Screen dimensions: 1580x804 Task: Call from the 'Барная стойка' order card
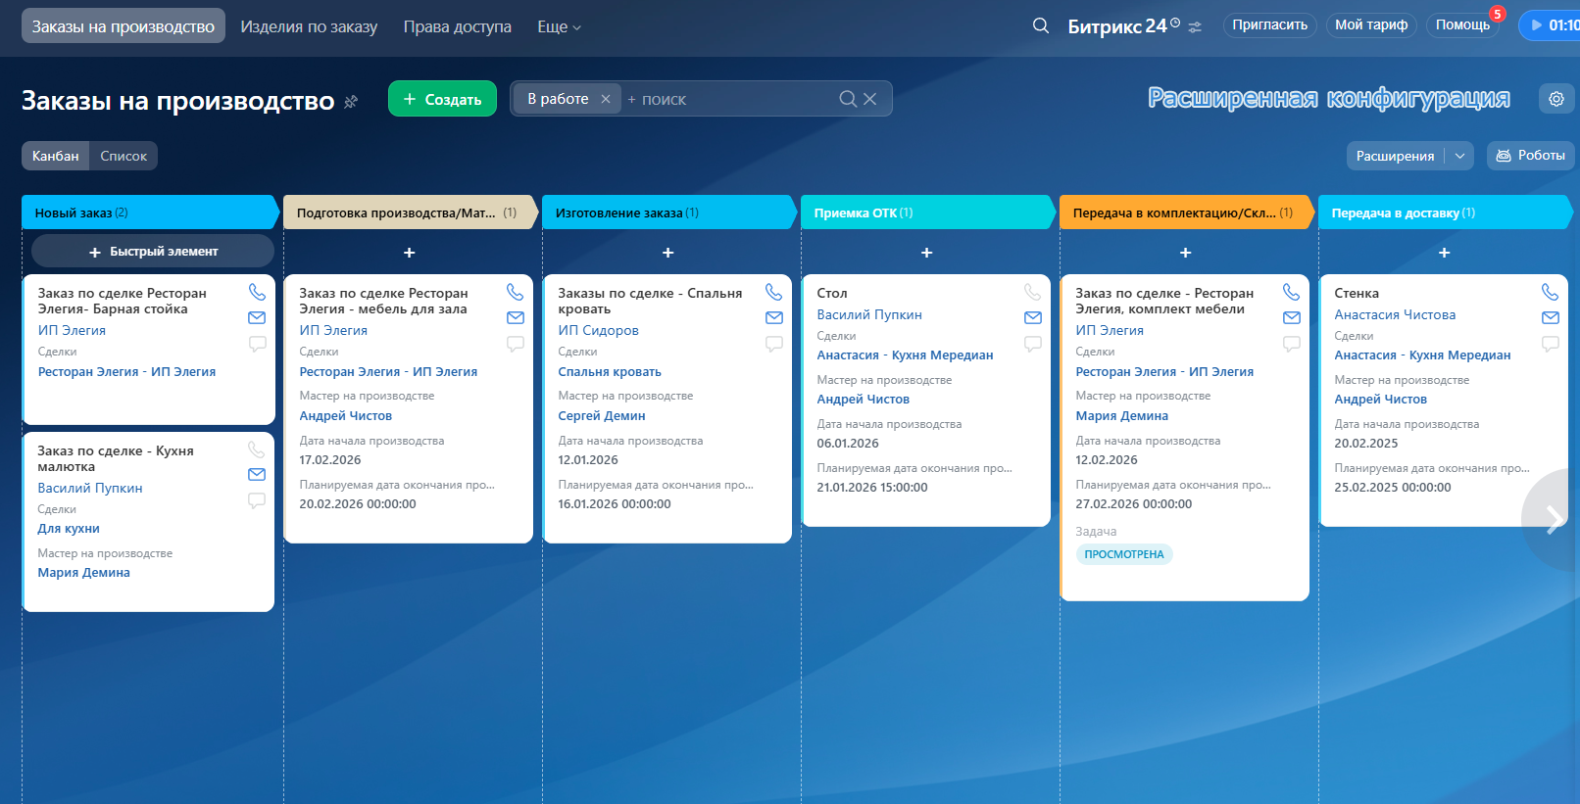[x=257, y=292]
